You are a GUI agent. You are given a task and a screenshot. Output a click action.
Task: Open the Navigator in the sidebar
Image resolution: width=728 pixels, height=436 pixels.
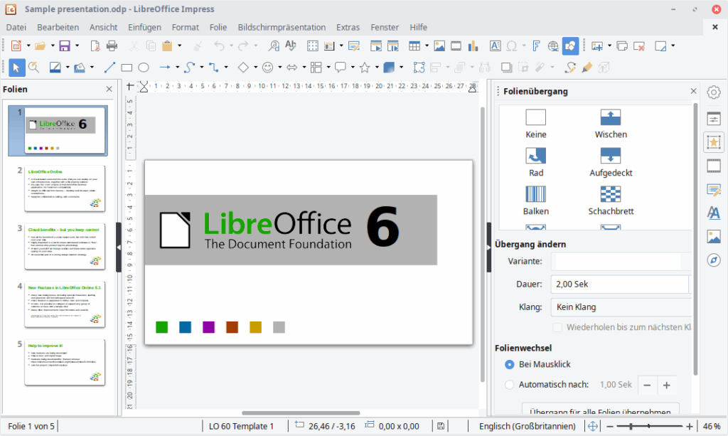tap(714, 260)
